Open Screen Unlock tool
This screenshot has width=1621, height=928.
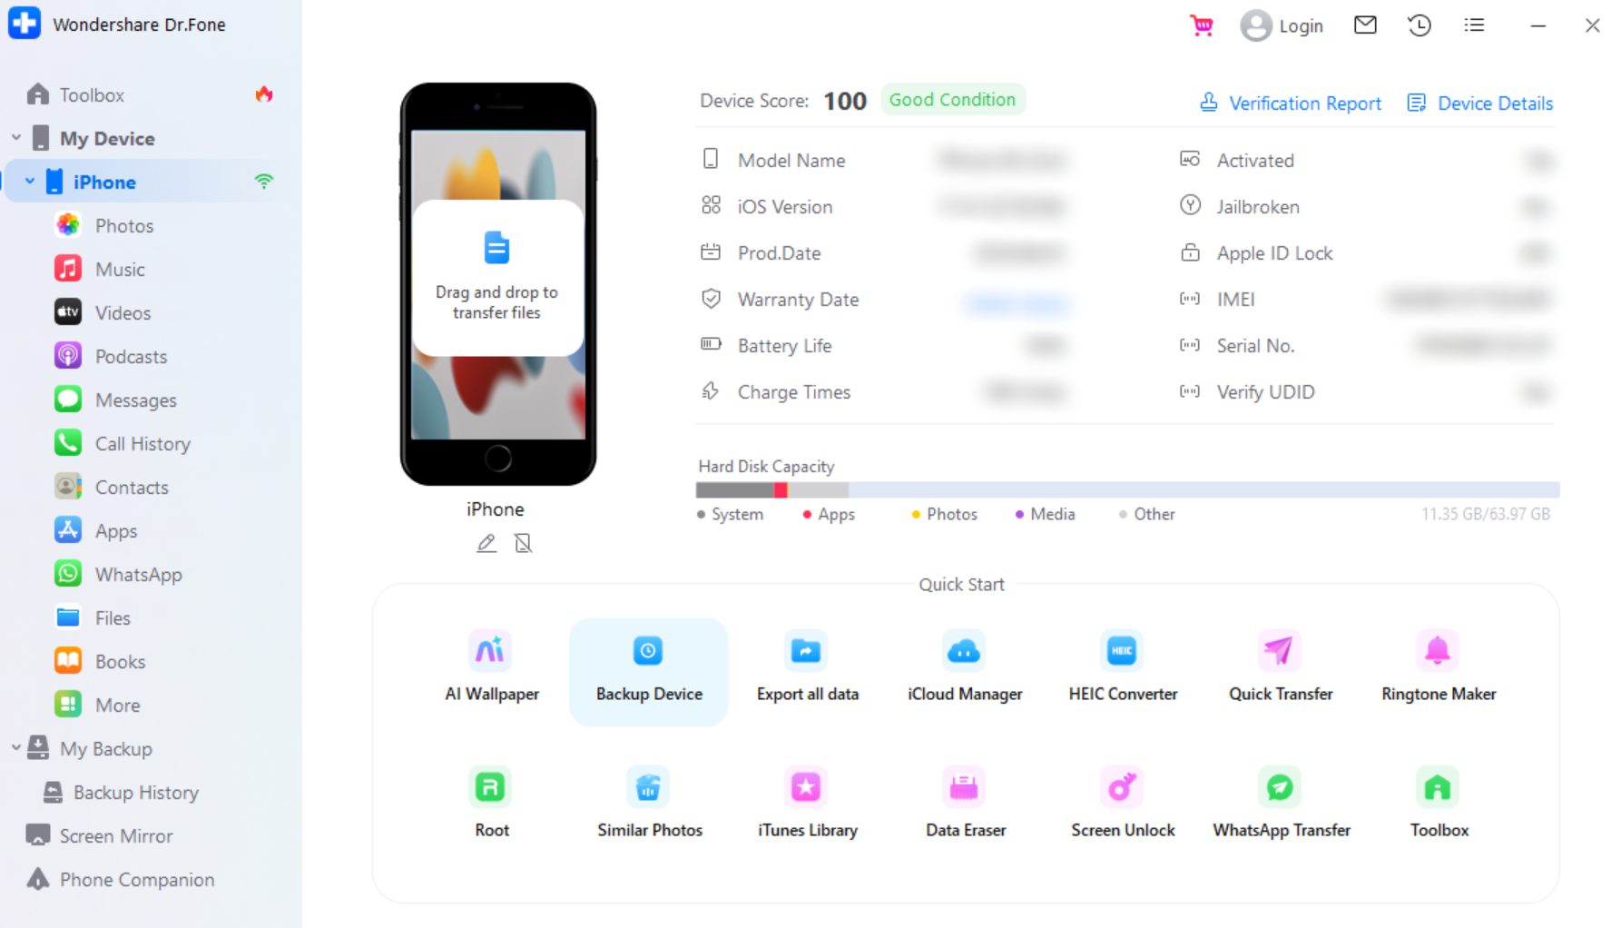(x=1122, y=804)
